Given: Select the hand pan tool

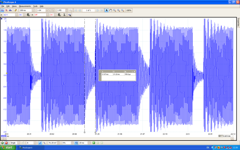Looking at the screenshot, I should [111, 10].
